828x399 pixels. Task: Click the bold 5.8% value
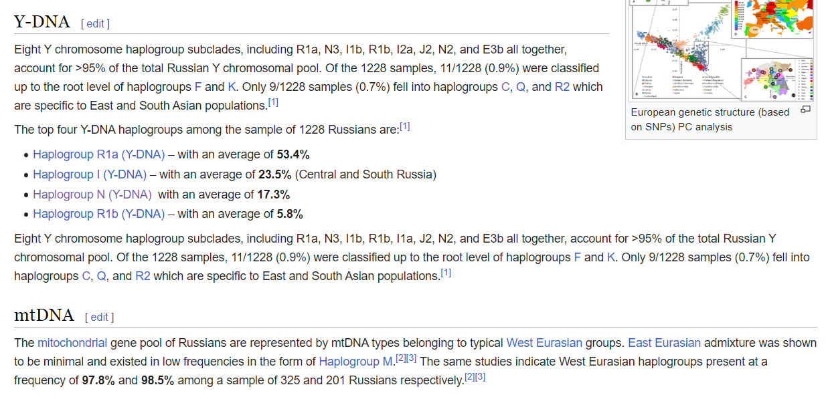pos(290,214)
